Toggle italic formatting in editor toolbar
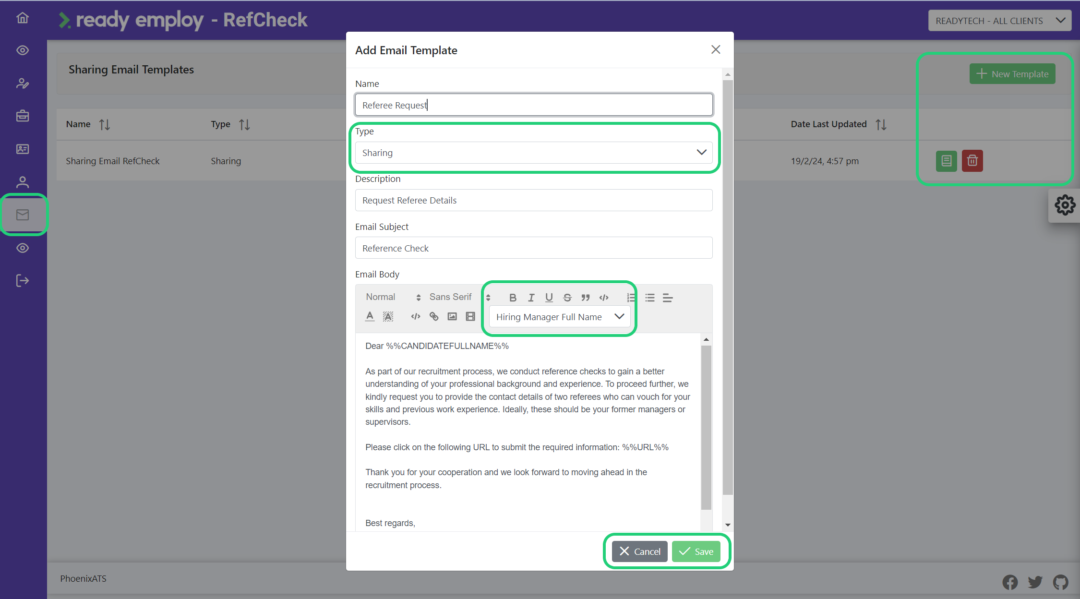Screen dimensions: 1080x599 pos(531,298)
